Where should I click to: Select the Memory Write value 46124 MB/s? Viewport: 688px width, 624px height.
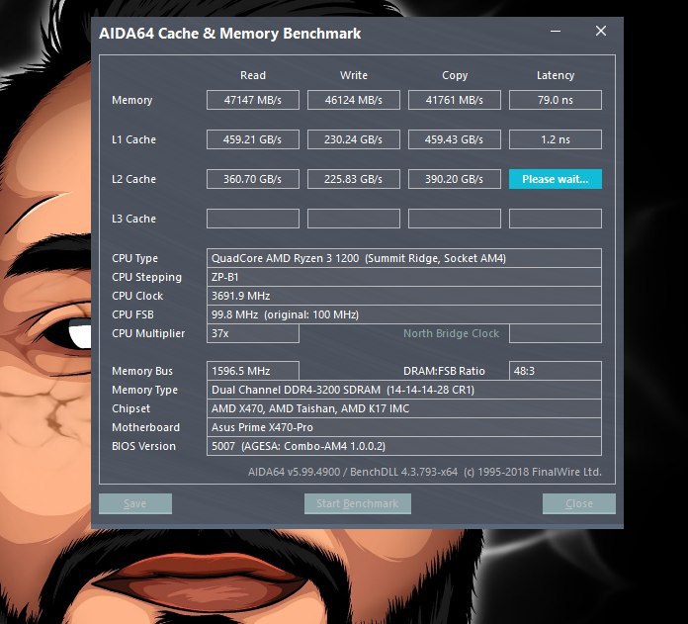click(354, 100)
